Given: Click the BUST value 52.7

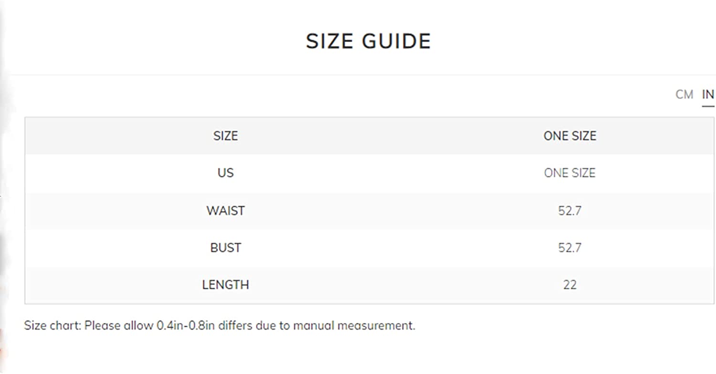Looking at the screenshot, I should (x=570, y=248).
